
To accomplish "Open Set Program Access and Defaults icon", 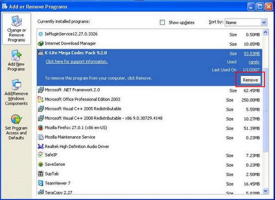I will click(x=16, y=120).
